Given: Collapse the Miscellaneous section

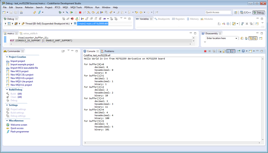Looking at the screenshot, I should 7,121.
